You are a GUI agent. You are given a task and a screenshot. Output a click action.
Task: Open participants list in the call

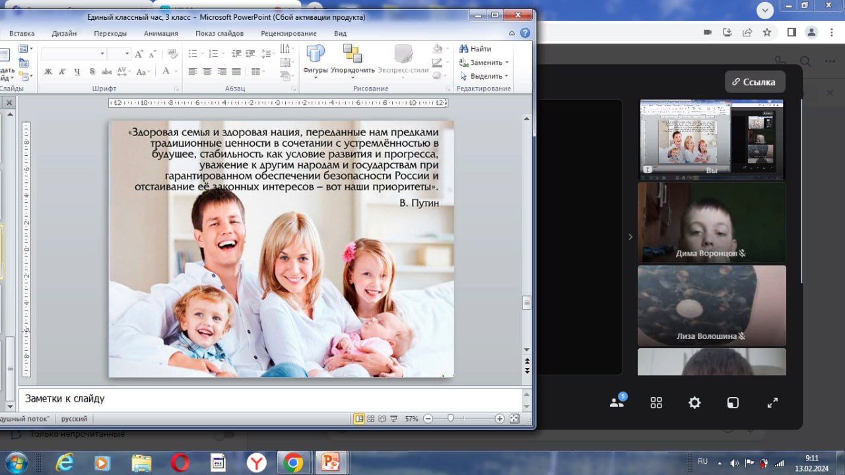pyautogui.click(x=617, y=402)
